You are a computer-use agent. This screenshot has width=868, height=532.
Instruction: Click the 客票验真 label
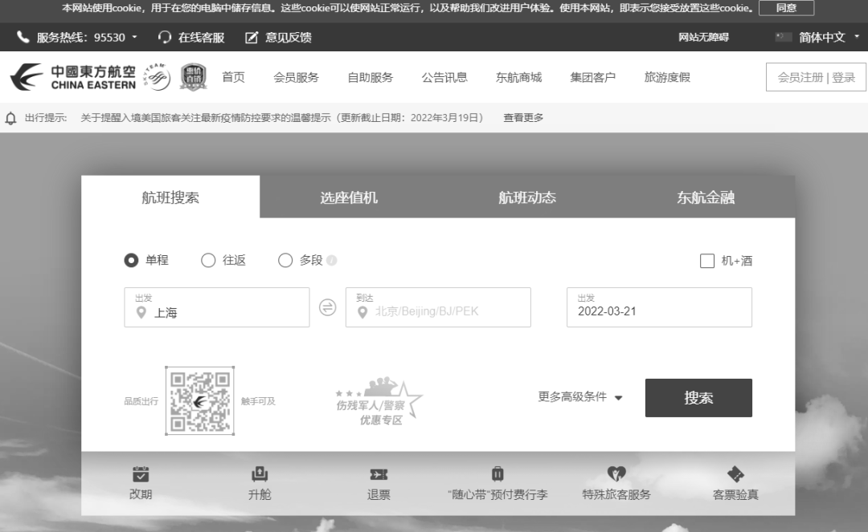[x=735, y=494]
